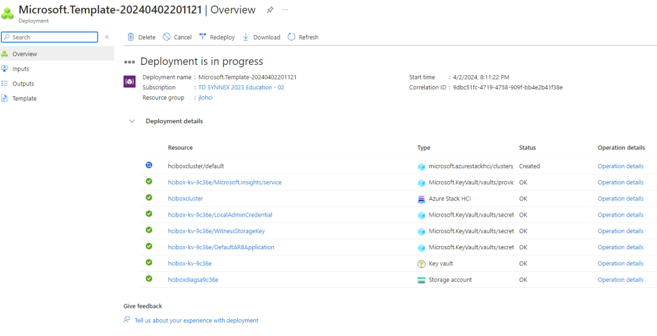
Task: Open hcibox-kv-9c36e/Microsoft.Insights/service resource link
Action: [225, 182]
